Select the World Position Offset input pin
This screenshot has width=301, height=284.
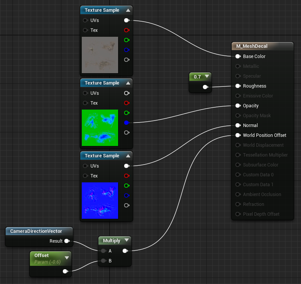(238, 135)
